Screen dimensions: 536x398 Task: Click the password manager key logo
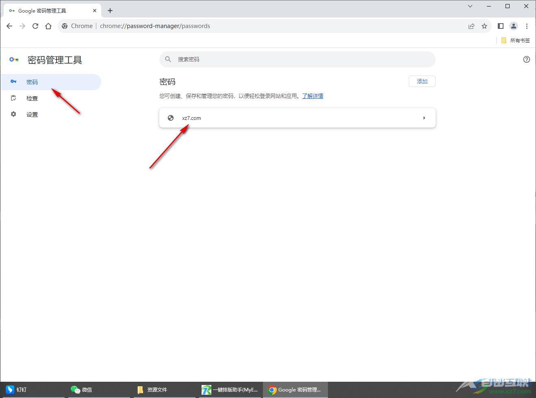point(14,60)
